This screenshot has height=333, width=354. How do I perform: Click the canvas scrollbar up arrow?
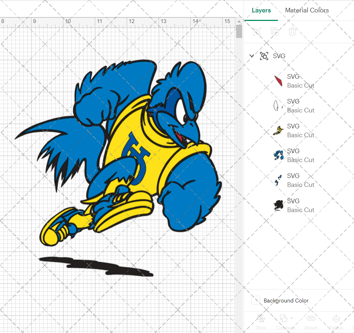[x=239, y=22]
